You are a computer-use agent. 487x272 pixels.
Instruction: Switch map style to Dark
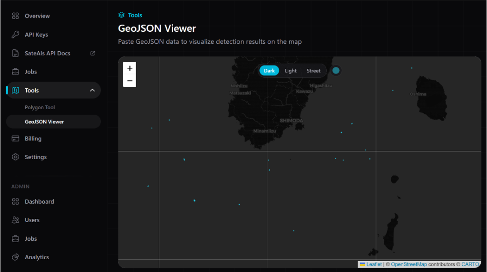pyautogui.click(x=269, y=71)
